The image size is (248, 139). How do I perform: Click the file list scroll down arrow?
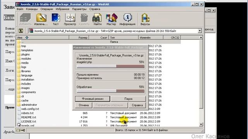pyautogui.click(x=201, y=124)
